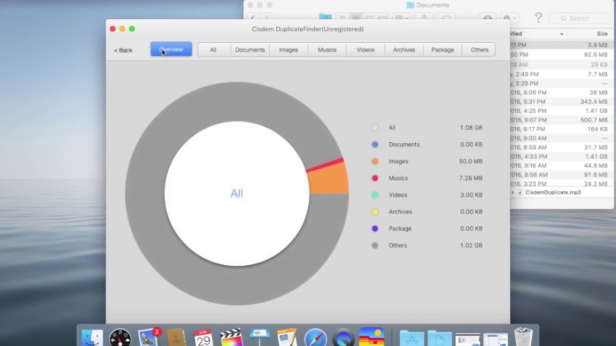616x346 pixels.
Task: Select the Finder row sized 92.6 MB
Action: [x=562, y=55]
